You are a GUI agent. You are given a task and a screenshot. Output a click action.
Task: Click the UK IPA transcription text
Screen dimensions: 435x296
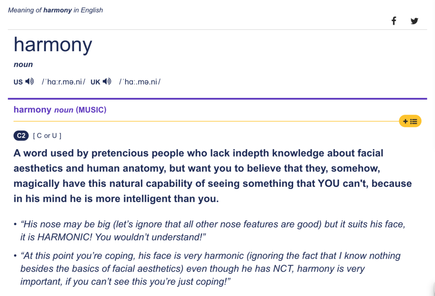click(x=140, y=82)
